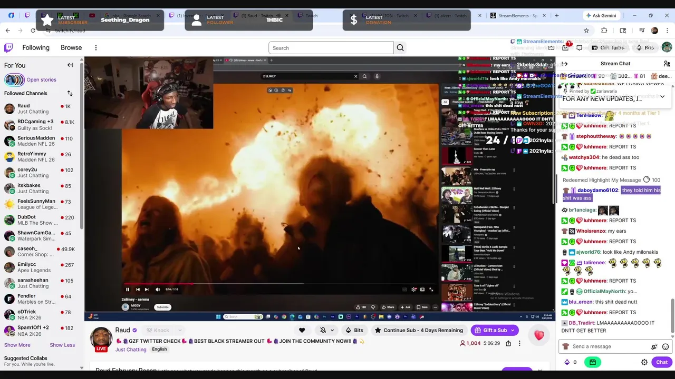Open the user profile avatar menu
Image resolution: width=675 pixels, height=379 pixels.
pos(667,48)
